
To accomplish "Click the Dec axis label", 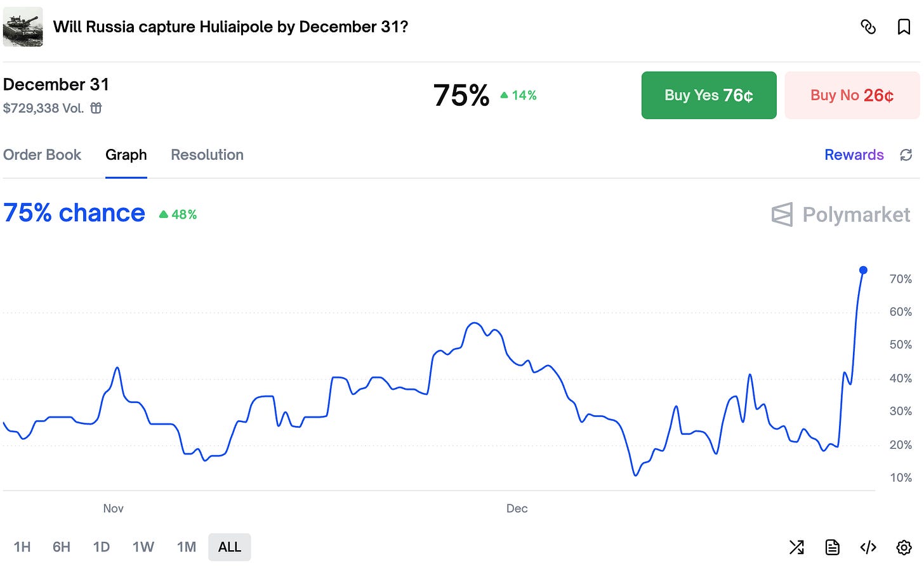I will coord(517,508).
